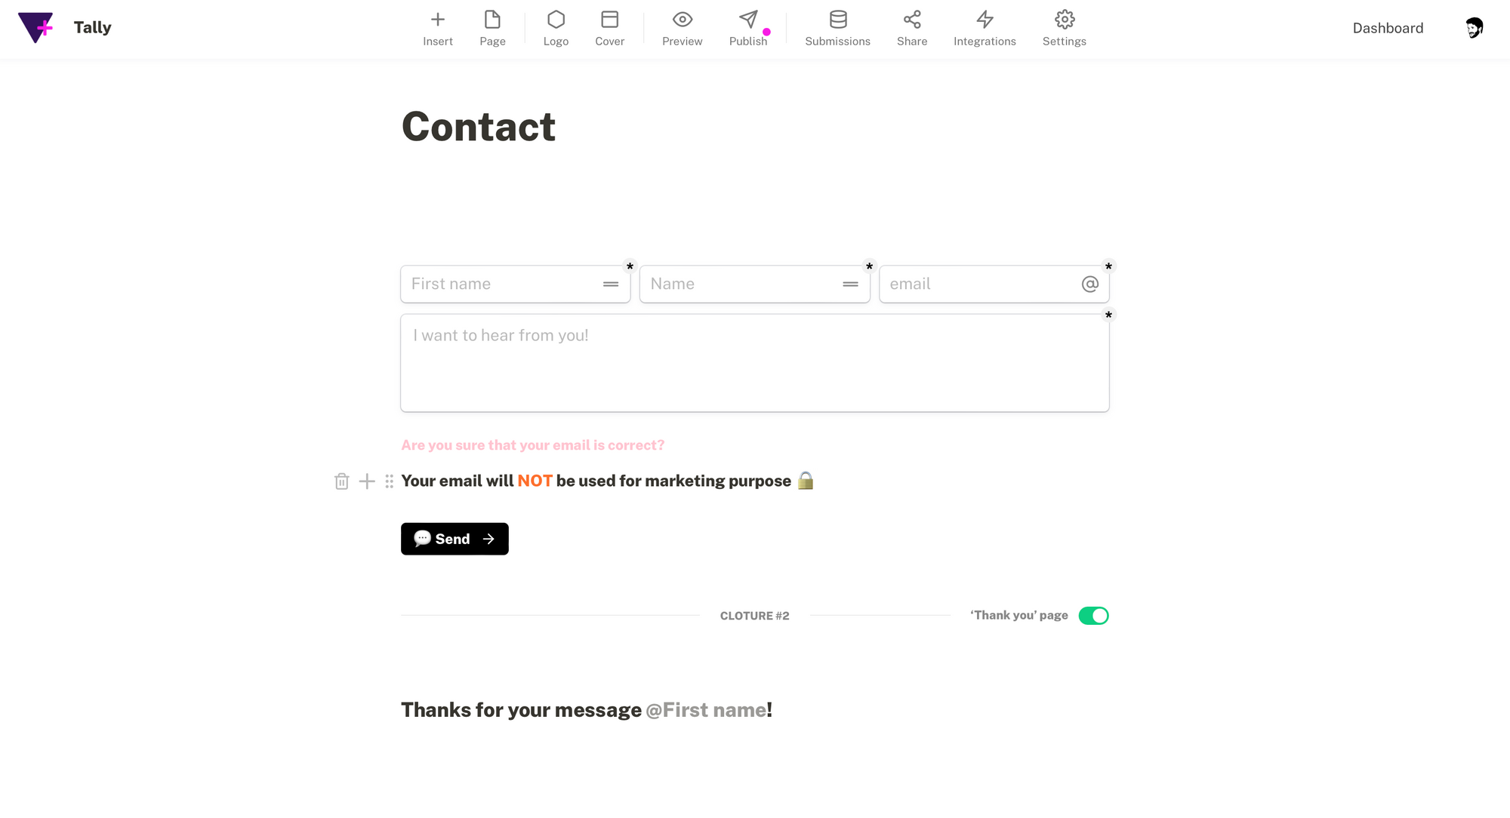Viewport: 1510px width, 818px height.
Task: Open Integrations panel
Action: coord(985,29)
